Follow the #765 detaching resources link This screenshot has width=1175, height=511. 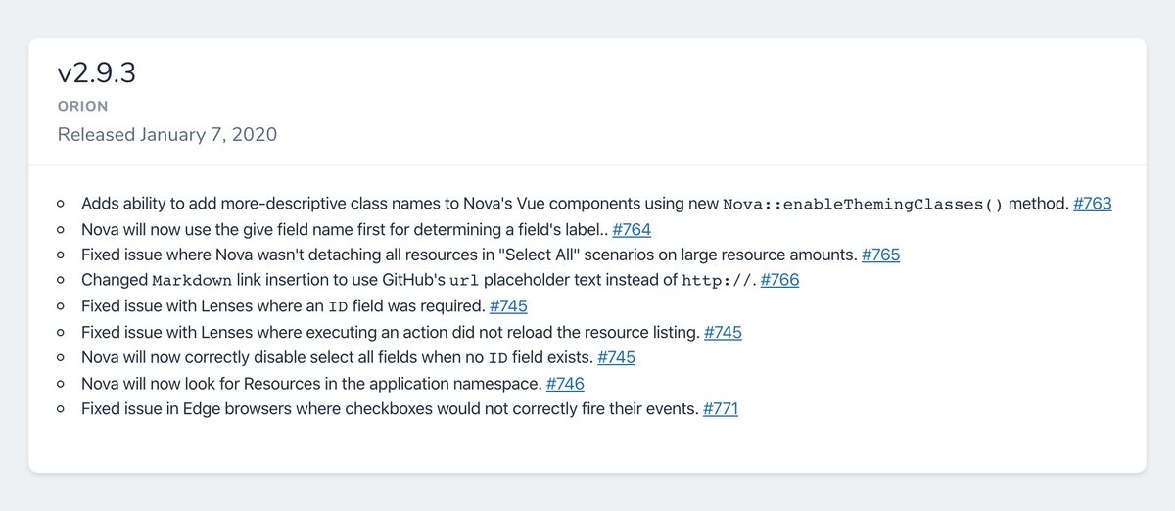[880, 255]
